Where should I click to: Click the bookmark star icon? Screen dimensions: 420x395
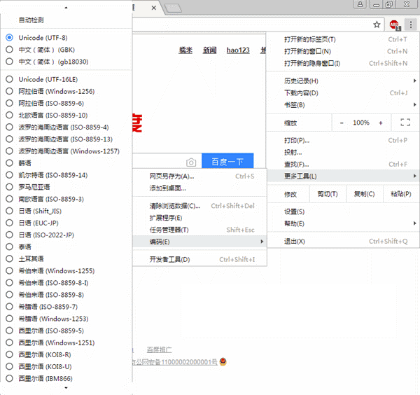click(x=377, y=25)
